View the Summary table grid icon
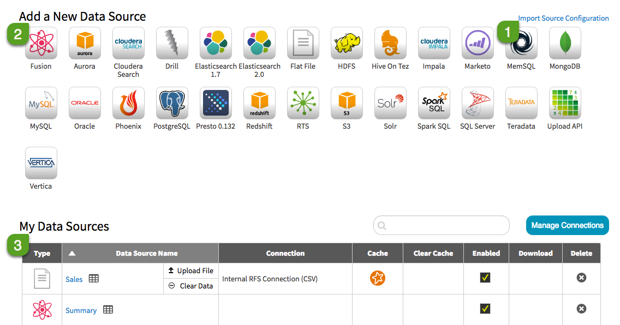The height and width of the screenshot is (325, 620). 108,310
